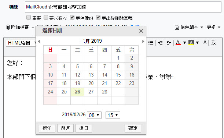Select date 3 in the Sunday column
Viewport: 224px width, 138px height.
point(50,66)
